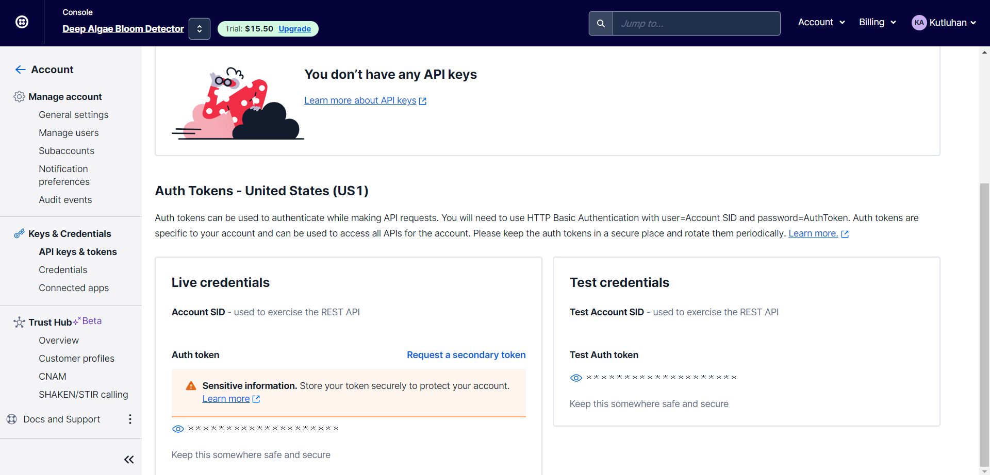Click the external link icon after Learn more about API keys
This screenshot has width=990, height=475.
423,101
